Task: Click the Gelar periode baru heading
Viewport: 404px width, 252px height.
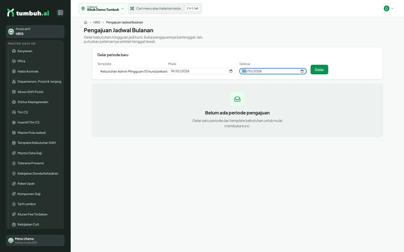Action: 113,55
